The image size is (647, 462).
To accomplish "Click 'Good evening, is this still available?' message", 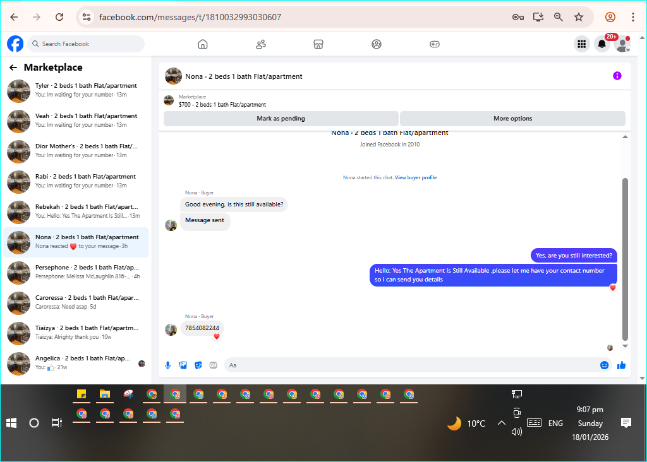I will (x=234, y=204).
